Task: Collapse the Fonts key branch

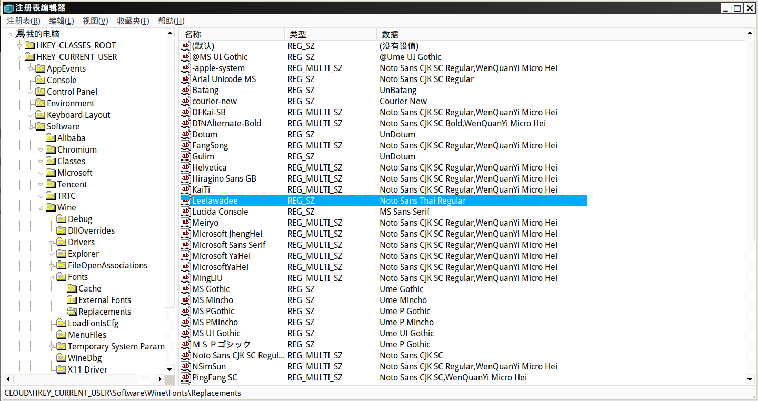Action: tap(52, 277)
